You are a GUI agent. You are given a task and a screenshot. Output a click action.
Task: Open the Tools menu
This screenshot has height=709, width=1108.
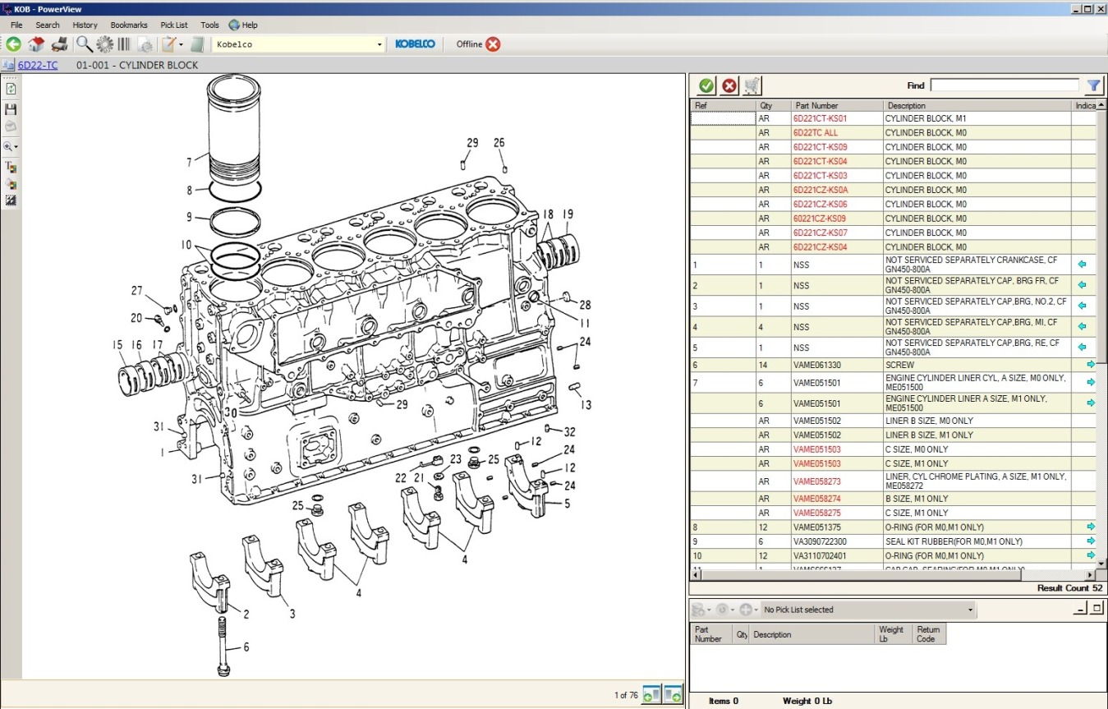(x=209, y=25)
